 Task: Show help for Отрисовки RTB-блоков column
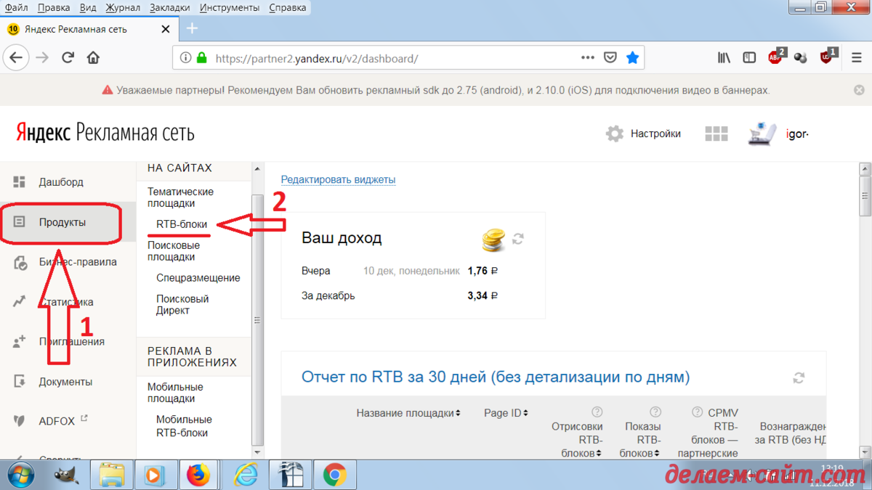(597, 412)
